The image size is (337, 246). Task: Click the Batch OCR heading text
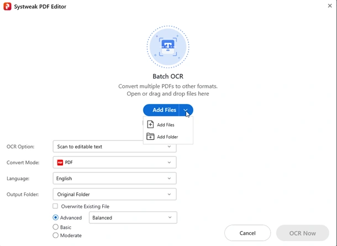click(x=168, y=76)
